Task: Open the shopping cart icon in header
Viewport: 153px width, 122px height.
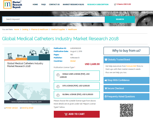Action: pyautogui.click(x=115, y=4)
